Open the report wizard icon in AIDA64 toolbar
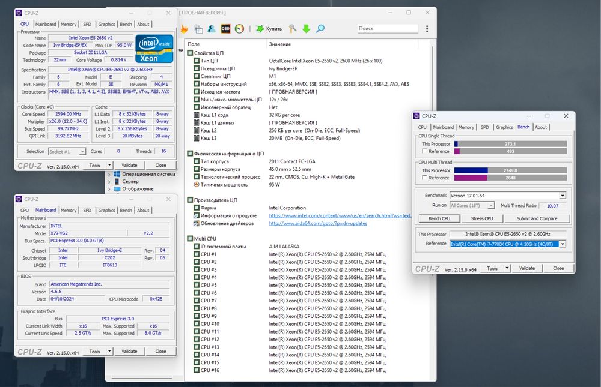601x387 pixels. click(198, 29)
